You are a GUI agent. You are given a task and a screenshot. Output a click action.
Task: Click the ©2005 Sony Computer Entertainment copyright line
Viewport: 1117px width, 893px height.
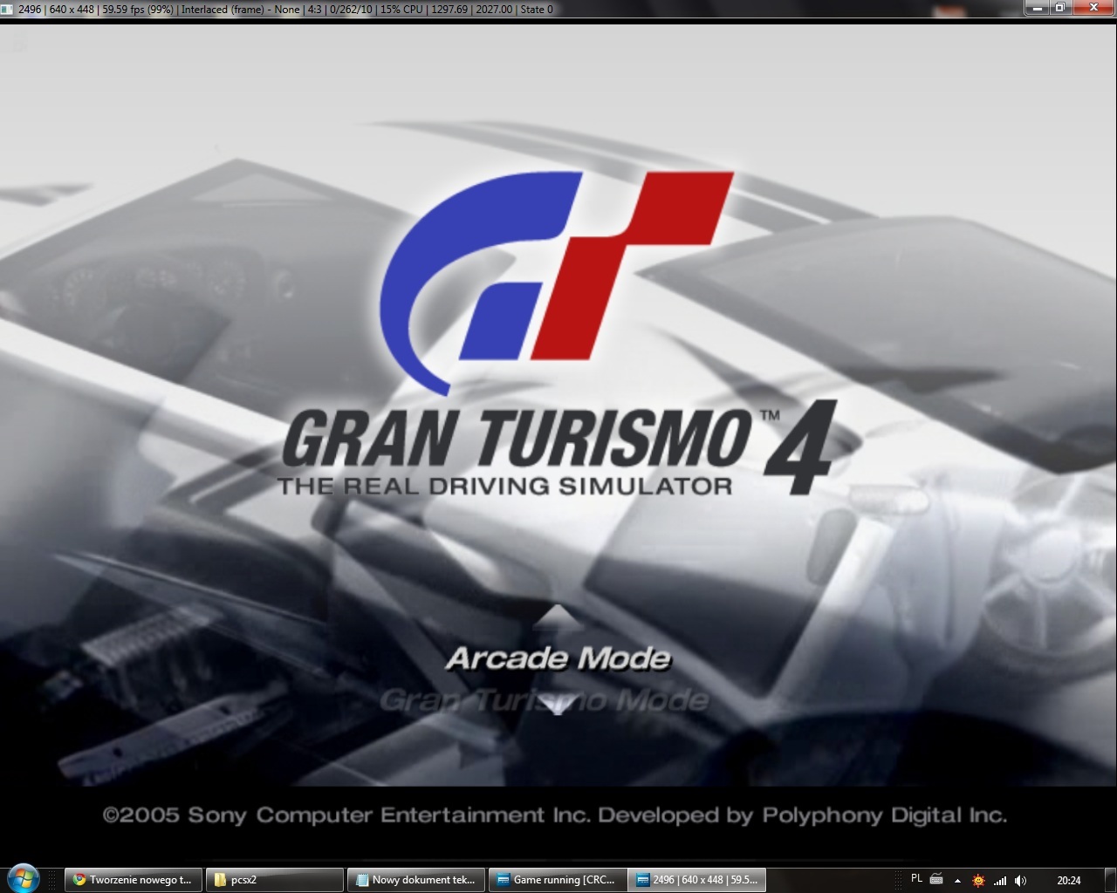coord(555,815)
